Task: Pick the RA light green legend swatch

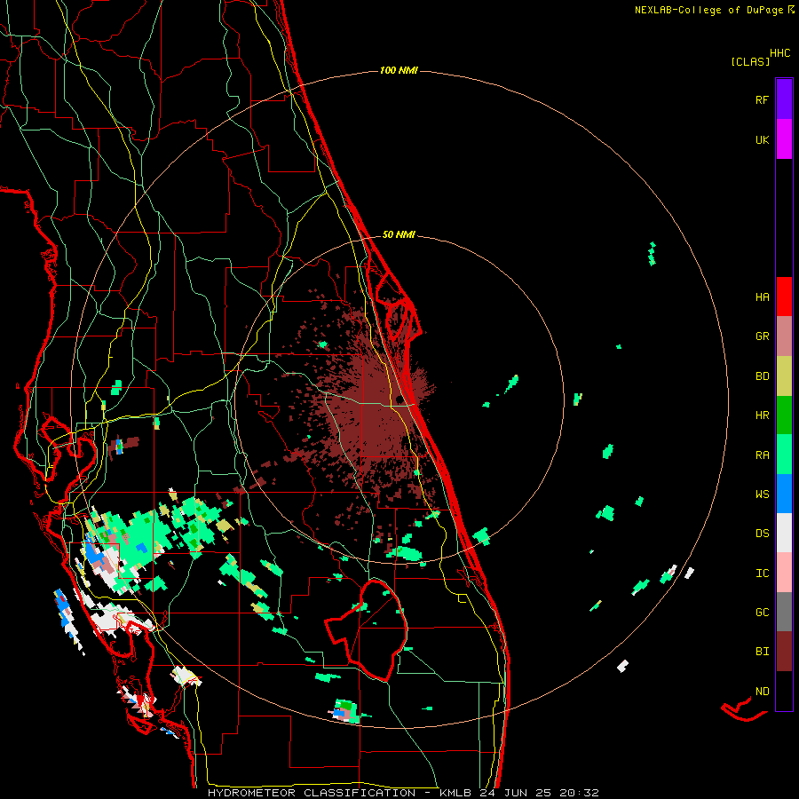Action: [x=784, y=455]
